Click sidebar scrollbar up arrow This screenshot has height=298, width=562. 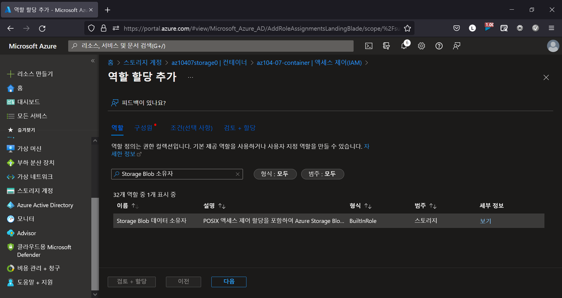click(x=95, y=141)
